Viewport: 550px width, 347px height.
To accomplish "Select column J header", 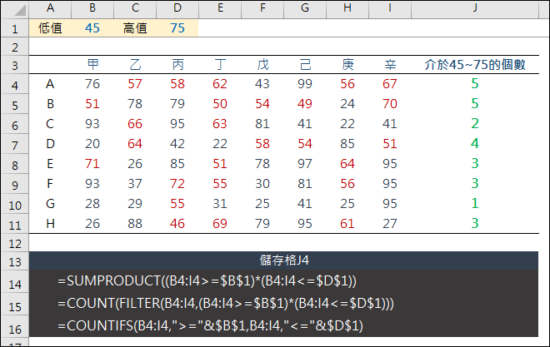I will pos(475,8).
